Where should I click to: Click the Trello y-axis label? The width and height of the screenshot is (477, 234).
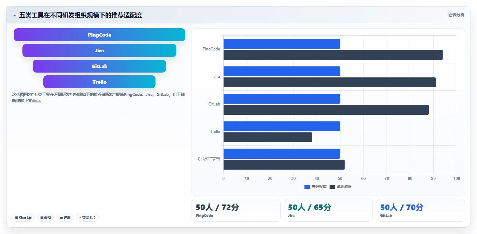point(215,132)
